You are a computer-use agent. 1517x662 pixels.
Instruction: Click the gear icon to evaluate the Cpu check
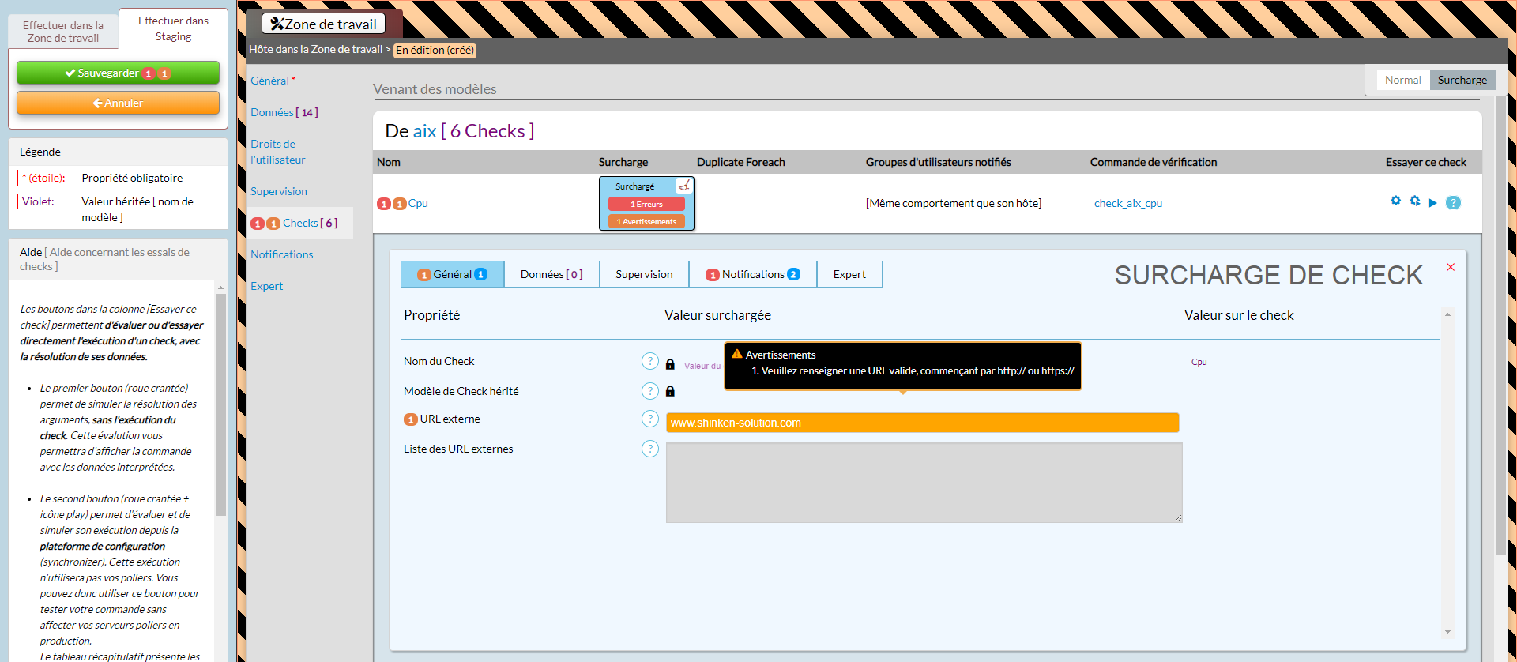[1395, 201]
